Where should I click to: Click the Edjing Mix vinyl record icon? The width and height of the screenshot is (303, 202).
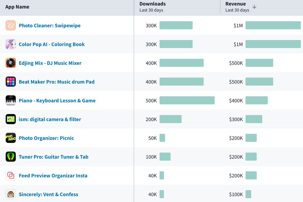(11, 63)
